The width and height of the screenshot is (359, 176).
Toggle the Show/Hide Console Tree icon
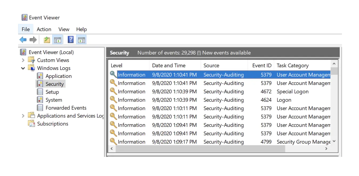click(x=58, y=40)
